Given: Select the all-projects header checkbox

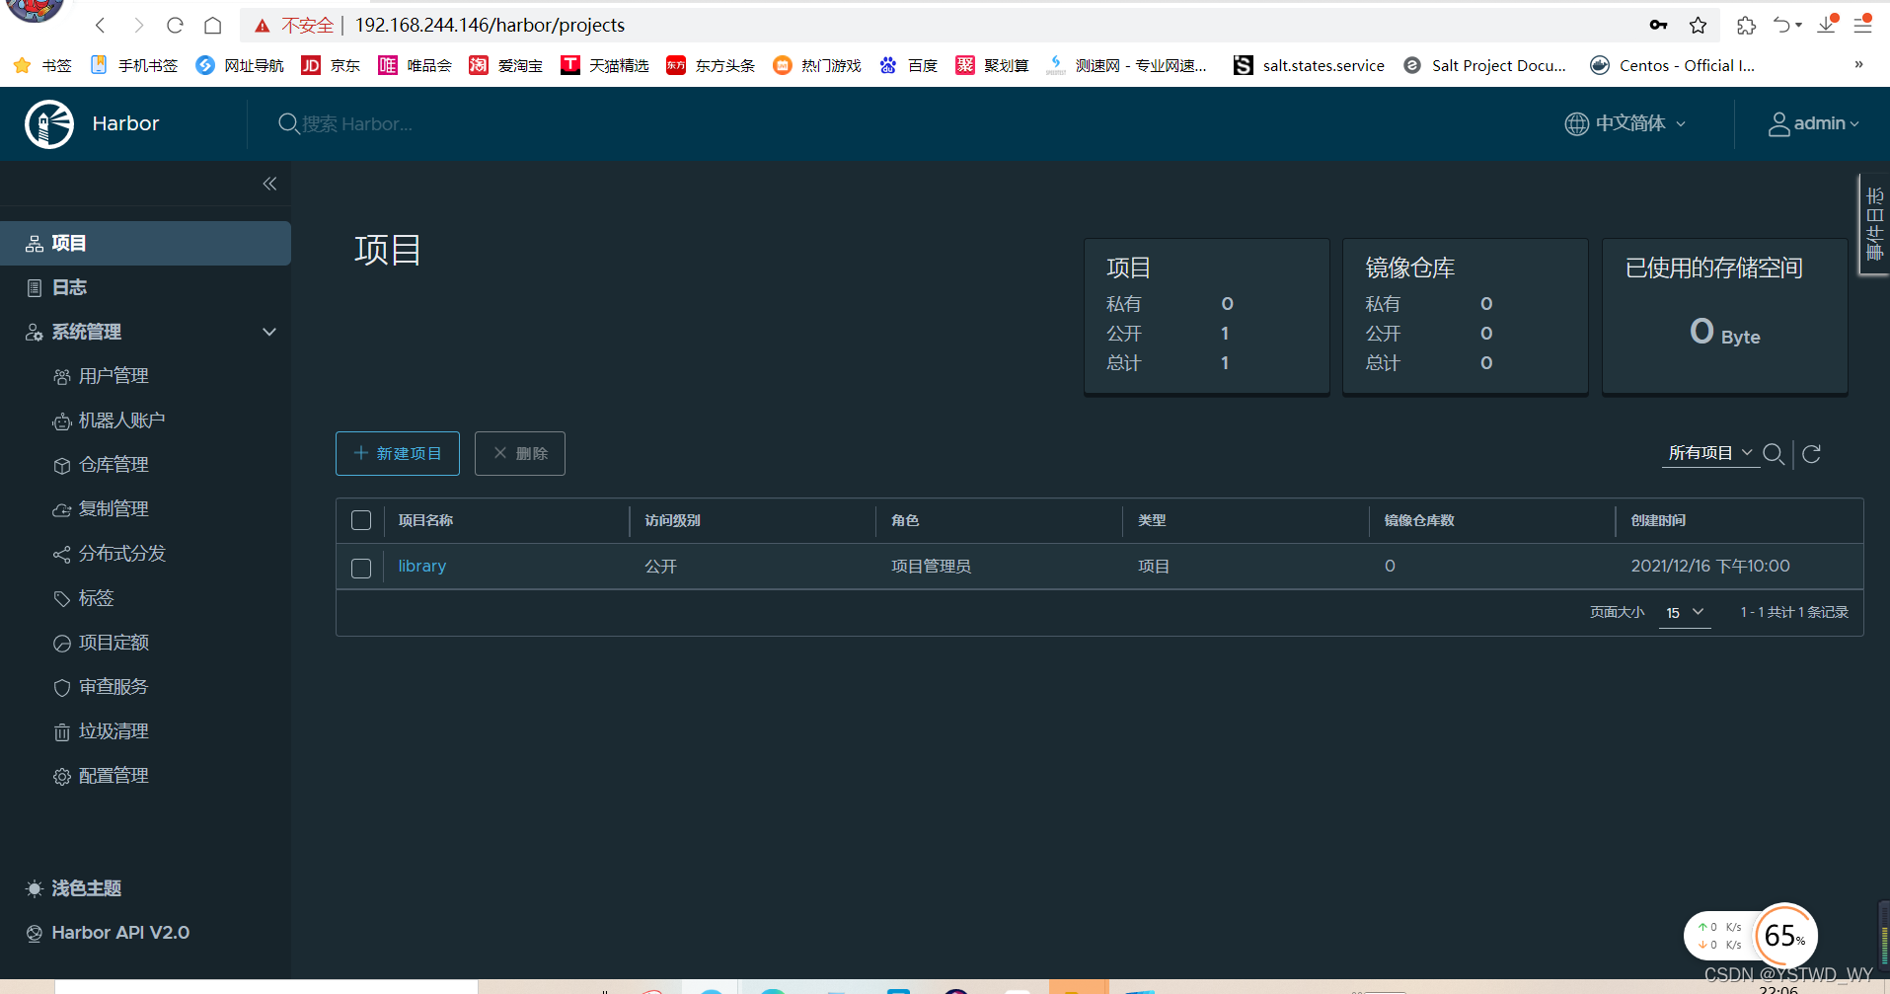Looking at the screenshot, I should [x=361, y=520].
